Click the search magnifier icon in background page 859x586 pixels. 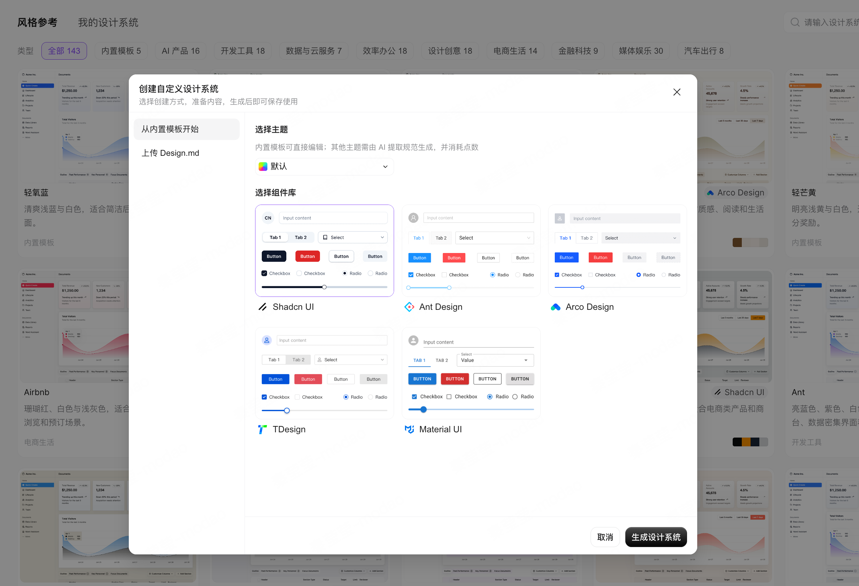[x=795, y=22]
